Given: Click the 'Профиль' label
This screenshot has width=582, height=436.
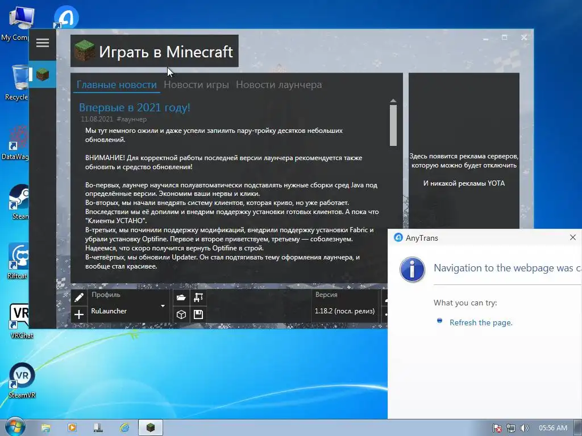Looking at the screenshot, I should (x=106, y=295).
